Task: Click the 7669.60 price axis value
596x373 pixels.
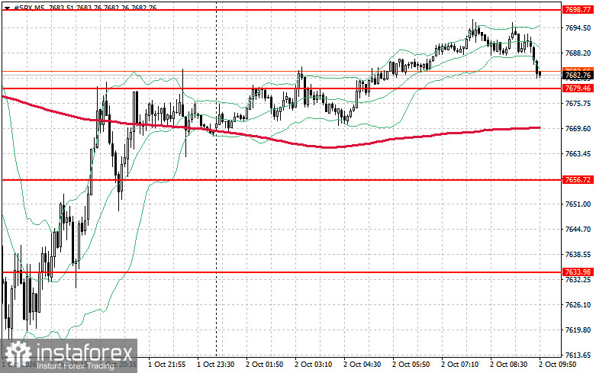Action: click(578, 129)
